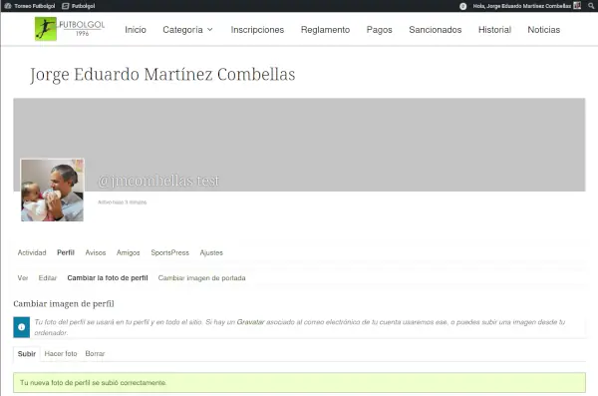Open Torneo Futbolgol dashboard in admin bar
Screen dimensions: 598x396
click(x=30, y=6)
